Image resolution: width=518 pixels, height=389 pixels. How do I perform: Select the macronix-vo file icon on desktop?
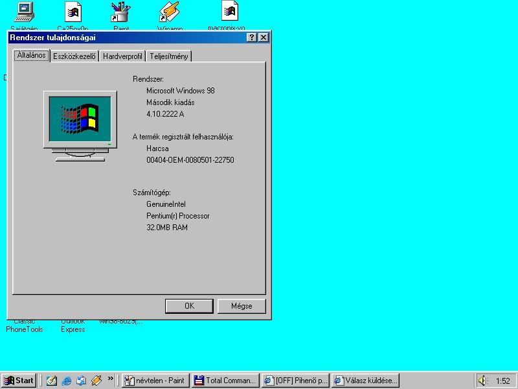230,10
